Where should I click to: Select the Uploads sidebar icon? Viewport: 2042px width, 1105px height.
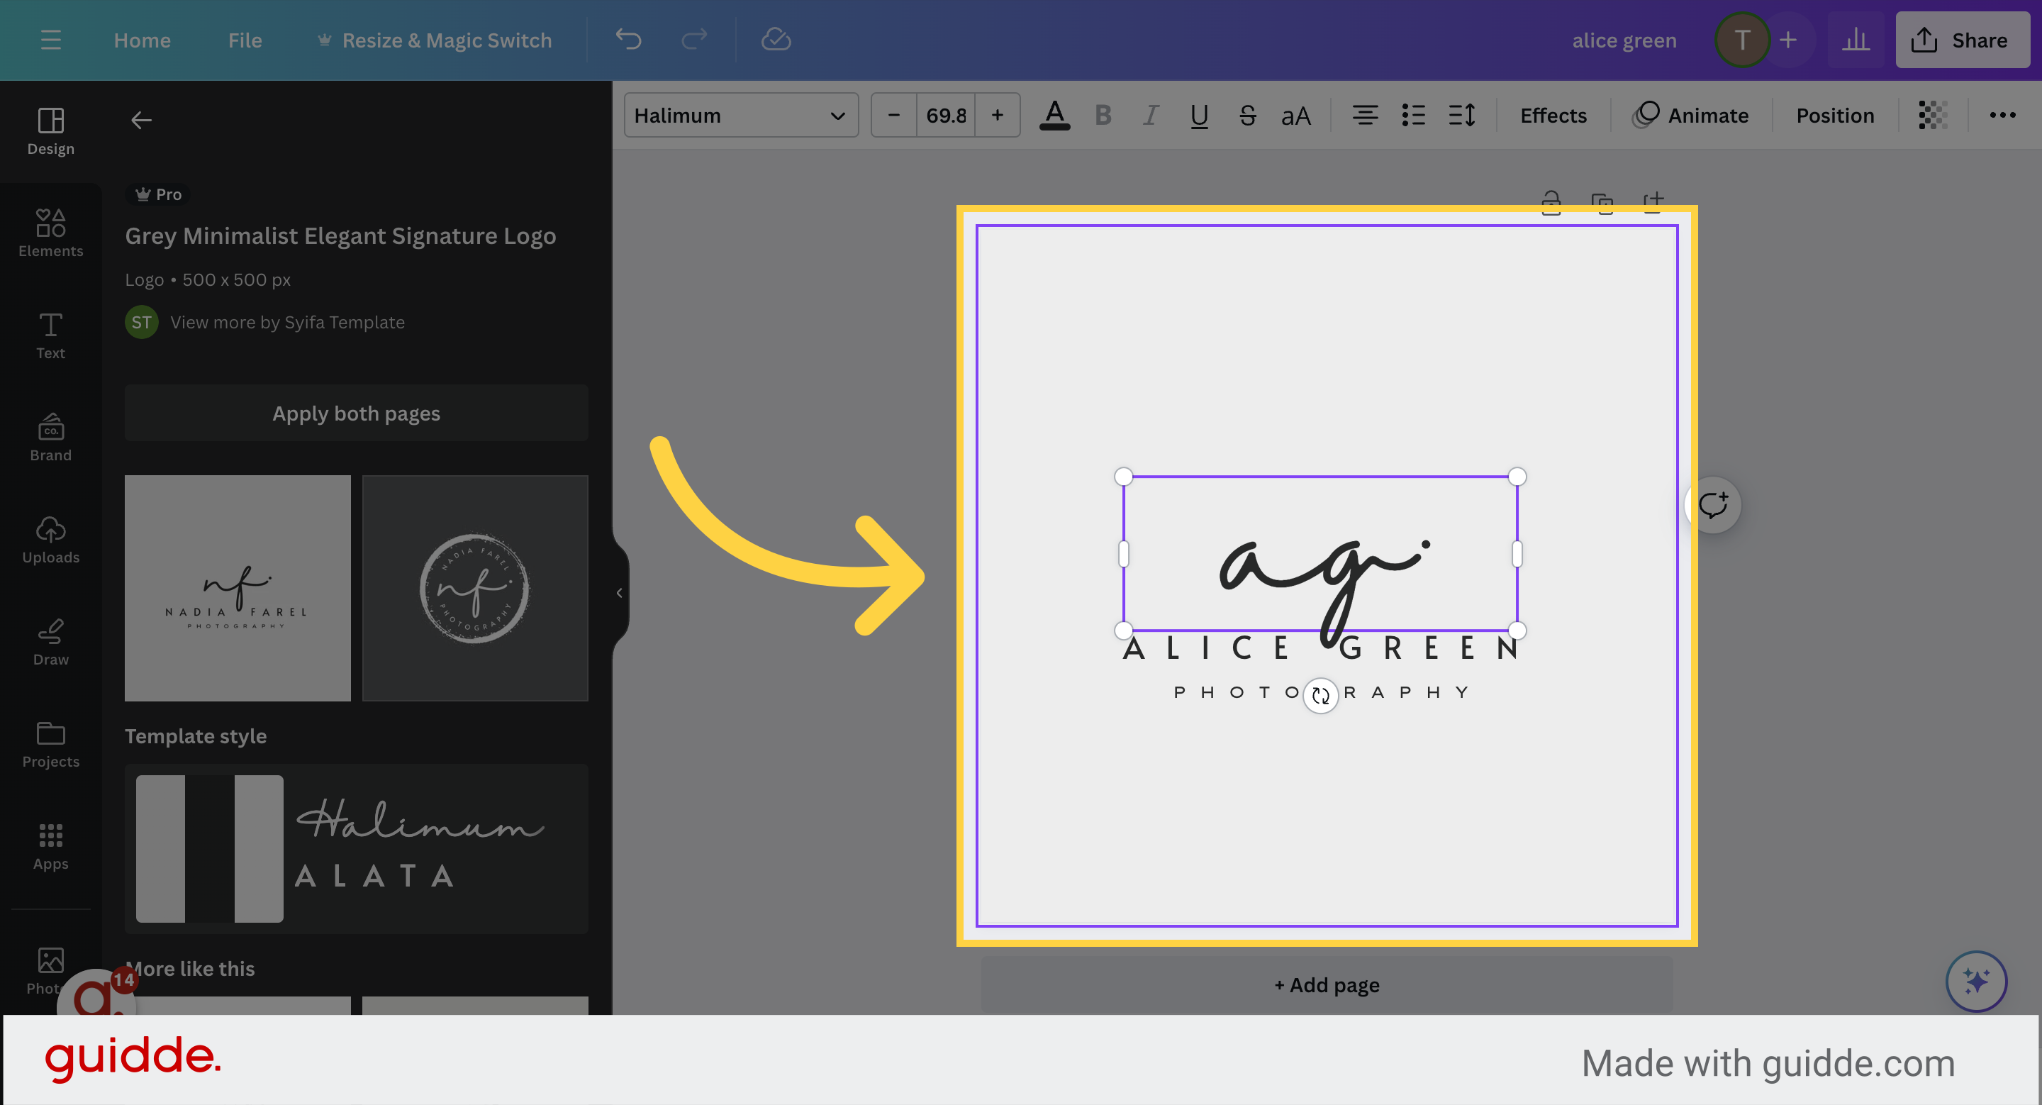(51, 540)
